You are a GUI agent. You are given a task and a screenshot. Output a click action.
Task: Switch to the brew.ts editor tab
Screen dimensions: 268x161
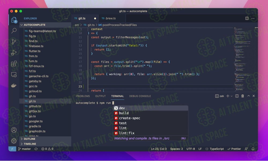[x=112, y=18]
